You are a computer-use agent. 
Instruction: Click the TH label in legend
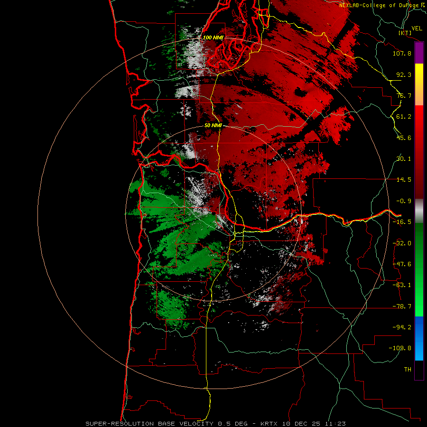point(408,370)
